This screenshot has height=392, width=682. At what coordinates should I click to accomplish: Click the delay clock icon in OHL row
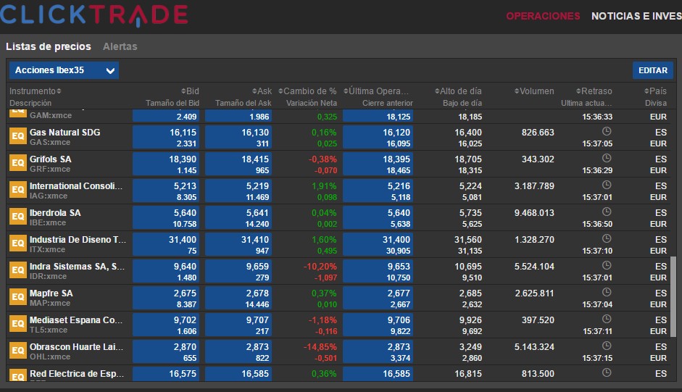click(x=607, y=346)
